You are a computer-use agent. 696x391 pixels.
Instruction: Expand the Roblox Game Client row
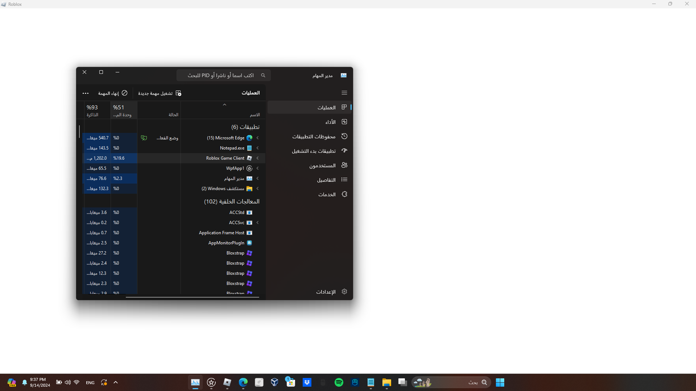pyautogui.click(x=257, y=158)
